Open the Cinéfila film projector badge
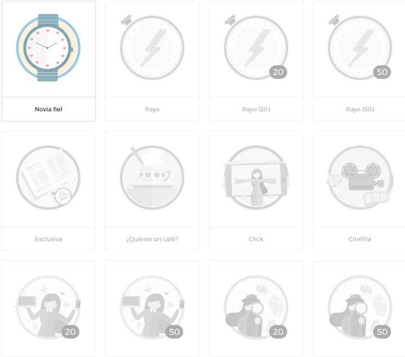Screen dimensions: 405x357 click(360, 177)
